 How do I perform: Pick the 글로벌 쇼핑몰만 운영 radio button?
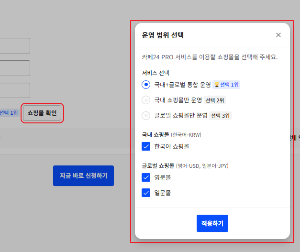(146, 115)
